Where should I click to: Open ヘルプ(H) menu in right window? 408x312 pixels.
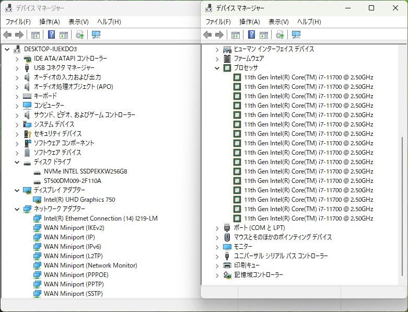[x=309, y=22]
